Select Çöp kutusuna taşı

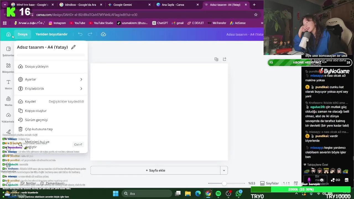coord(51,129)
